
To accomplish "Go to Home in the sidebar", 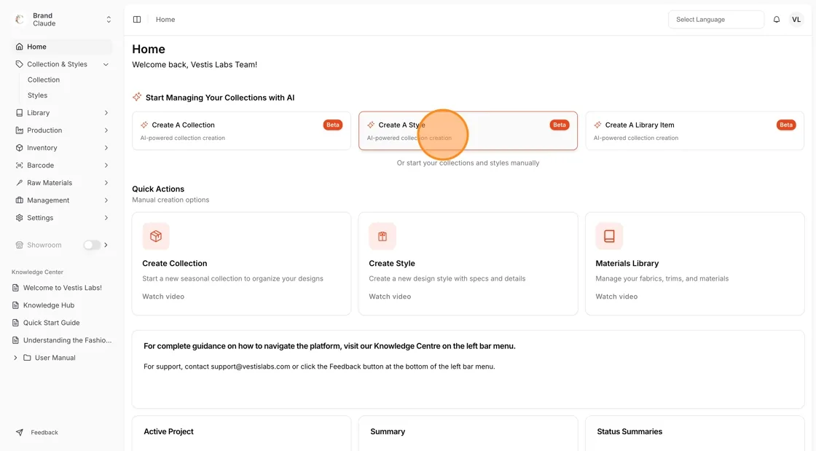I will click(x=62, y=47).
